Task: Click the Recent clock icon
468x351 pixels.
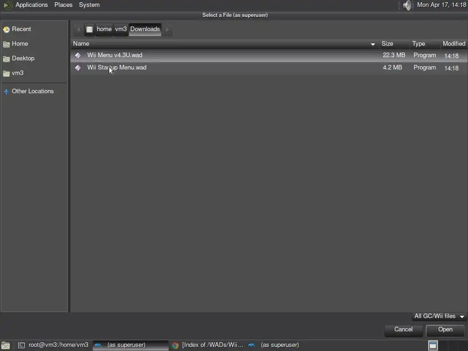Action: [6, 30]
